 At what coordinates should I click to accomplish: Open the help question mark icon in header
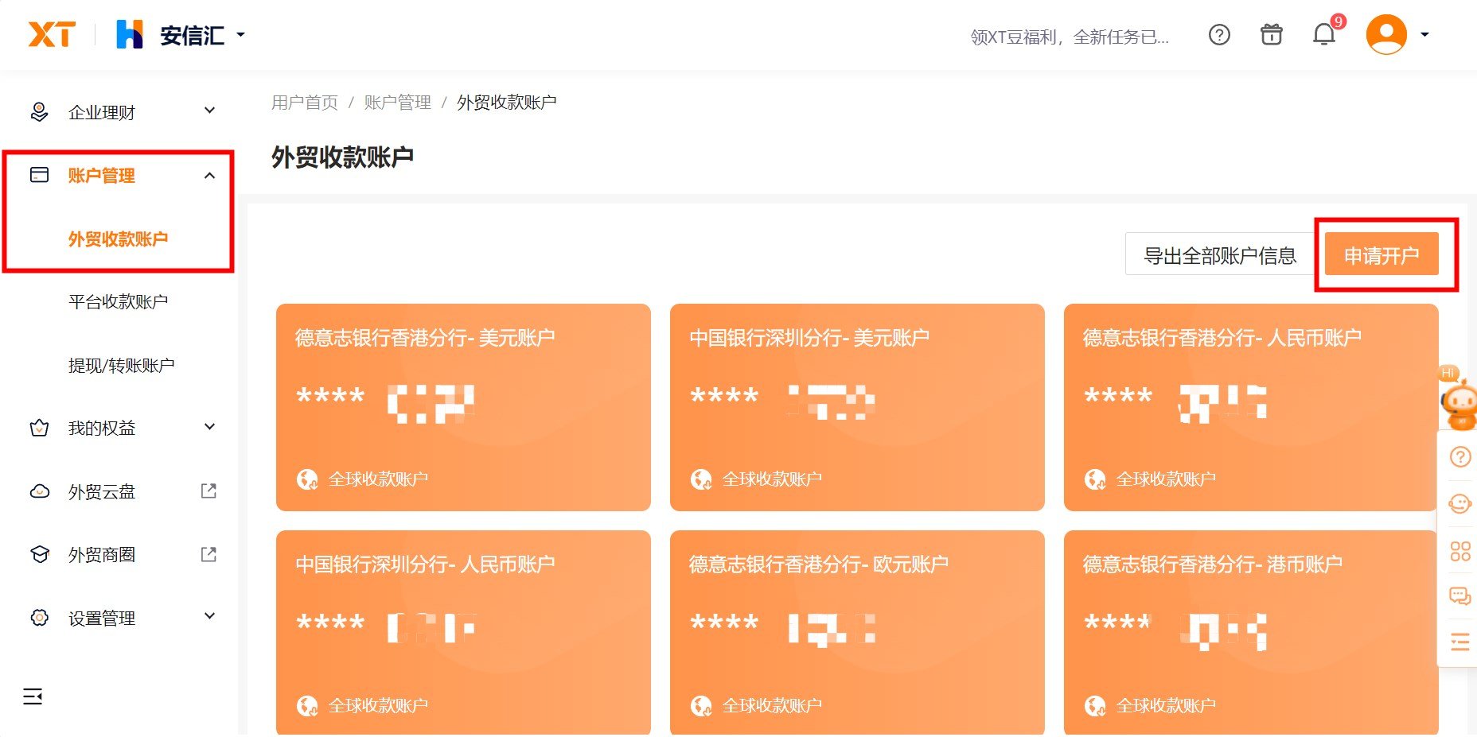1219,35
